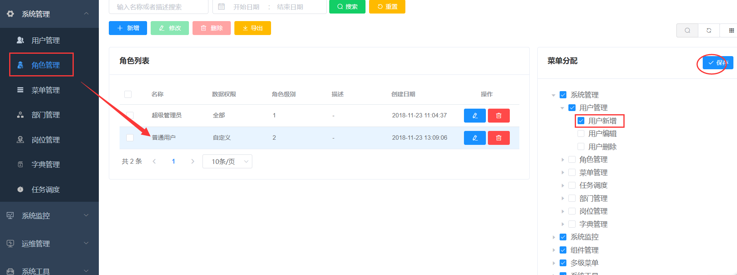
Task: Check the 用户编辑 permission checkbox
Action: click(x=581, y=134)
